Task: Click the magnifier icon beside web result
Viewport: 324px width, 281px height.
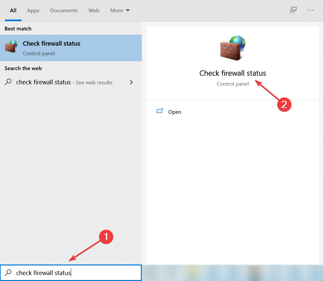Action: tap(8, 82)
